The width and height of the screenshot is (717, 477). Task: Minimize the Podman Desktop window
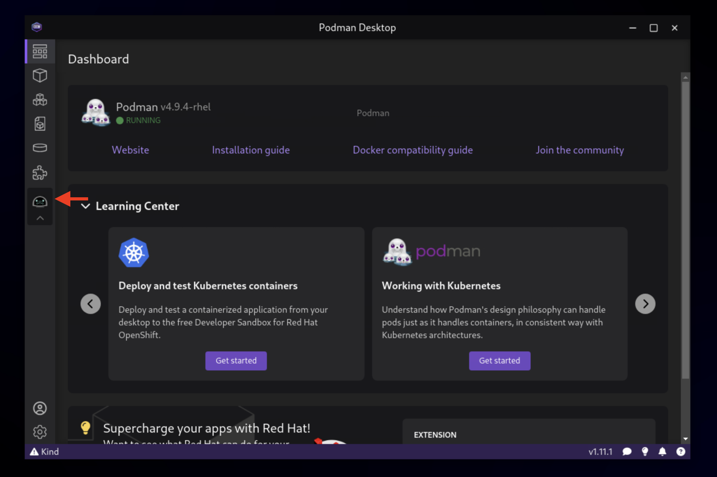[x=633, y=28]
